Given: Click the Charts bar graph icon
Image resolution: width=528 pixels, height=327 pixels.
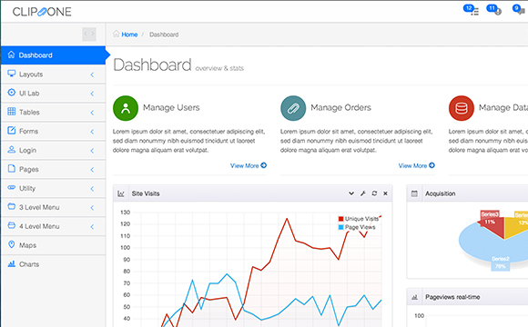Looking at the screenshot, I should tap(12, 263).
